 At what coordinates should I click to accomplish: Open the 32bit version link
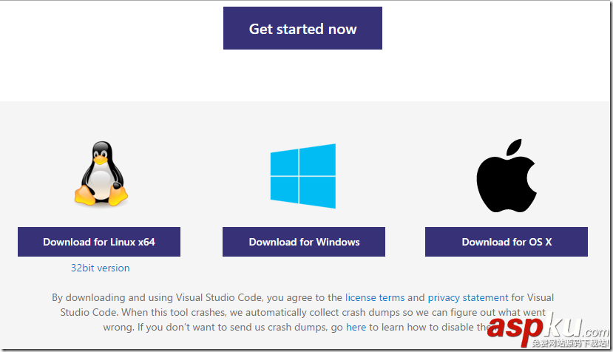coord(100,268)
